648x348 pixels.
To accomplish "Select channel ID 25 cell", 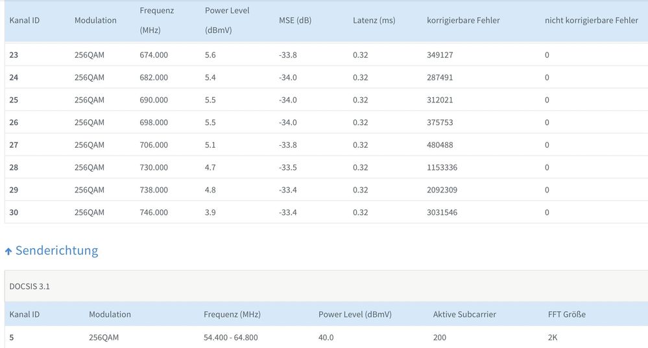I will point(14,100).
